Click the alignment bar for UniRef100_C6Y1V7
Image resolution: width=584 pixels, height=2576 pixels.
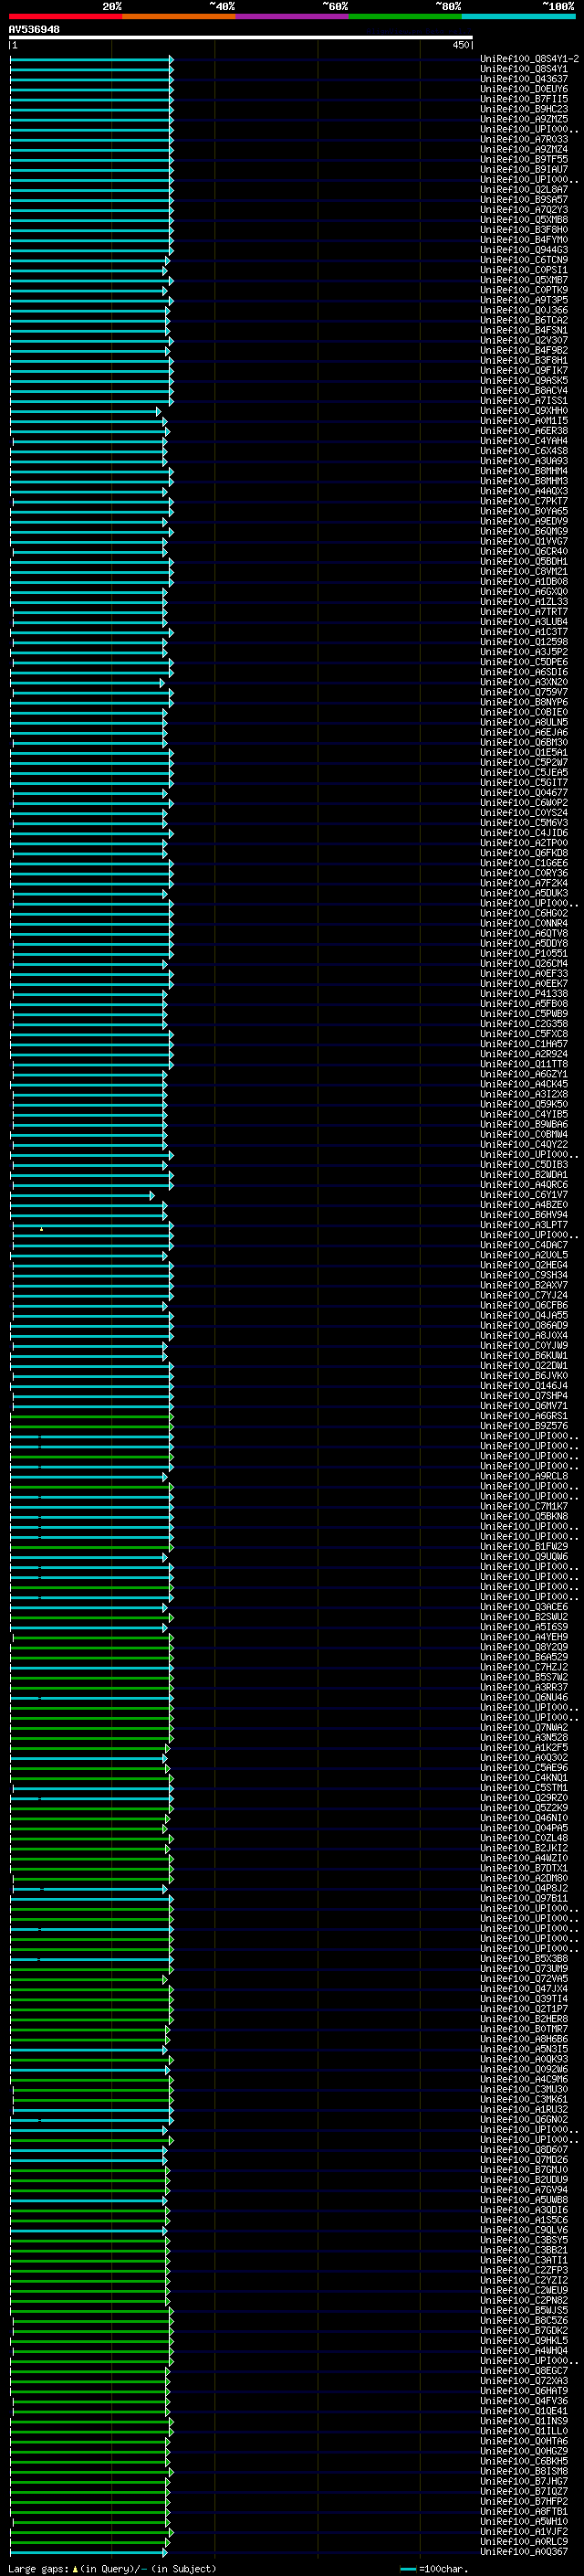[x=82, y=1195]
